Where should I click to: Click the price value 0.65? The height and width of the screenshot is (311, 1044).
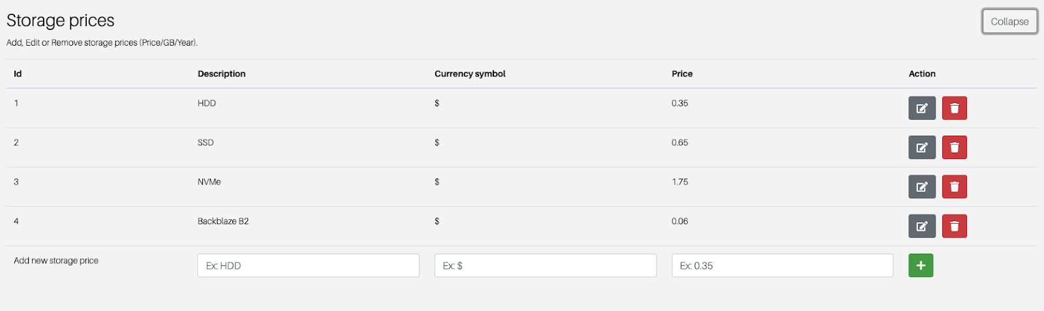coord(680,142)
